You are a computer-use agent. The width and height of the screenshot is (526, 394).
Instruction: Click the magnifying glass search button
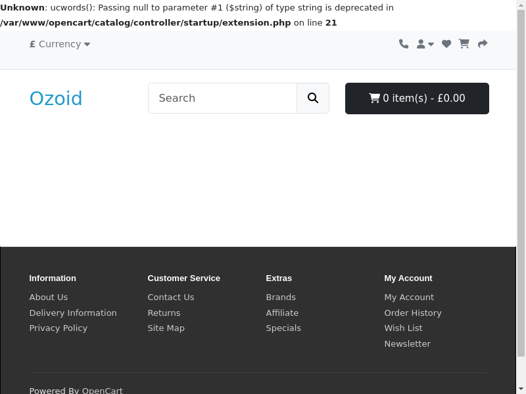[x=313, y=98]
